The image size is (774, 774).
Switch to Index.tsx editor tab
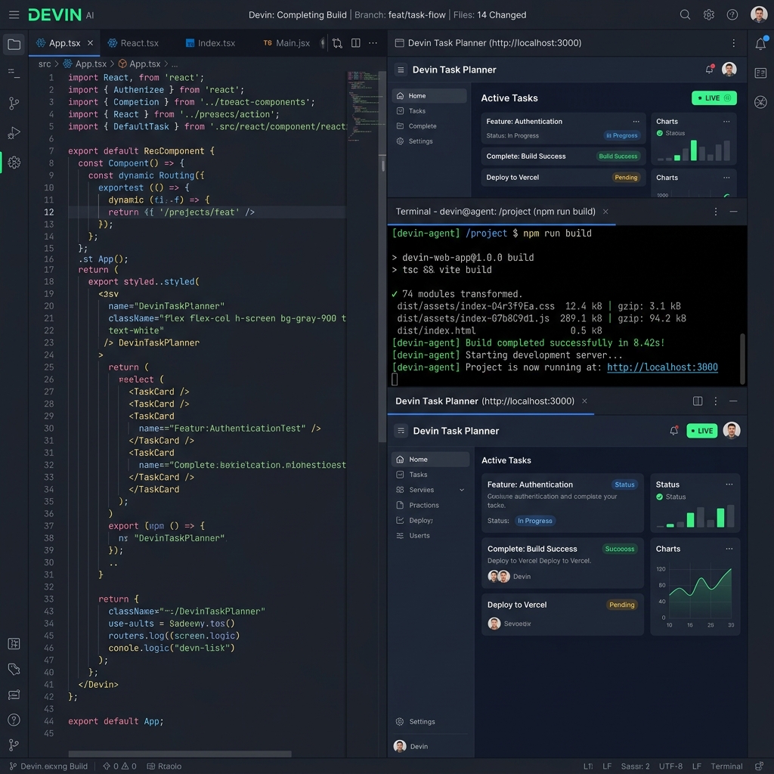[x=210, y=43]
